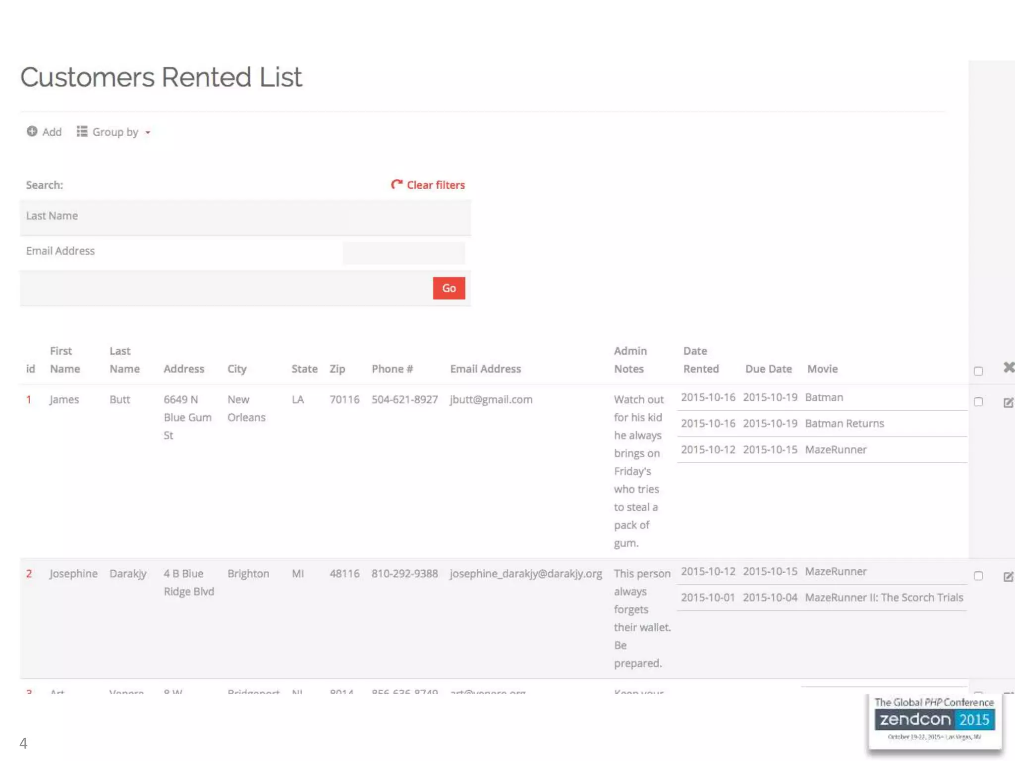Check the checkbox for Josephine Darakjy row
Viewport: 1015px width, 761px height.
click(978, 576)
